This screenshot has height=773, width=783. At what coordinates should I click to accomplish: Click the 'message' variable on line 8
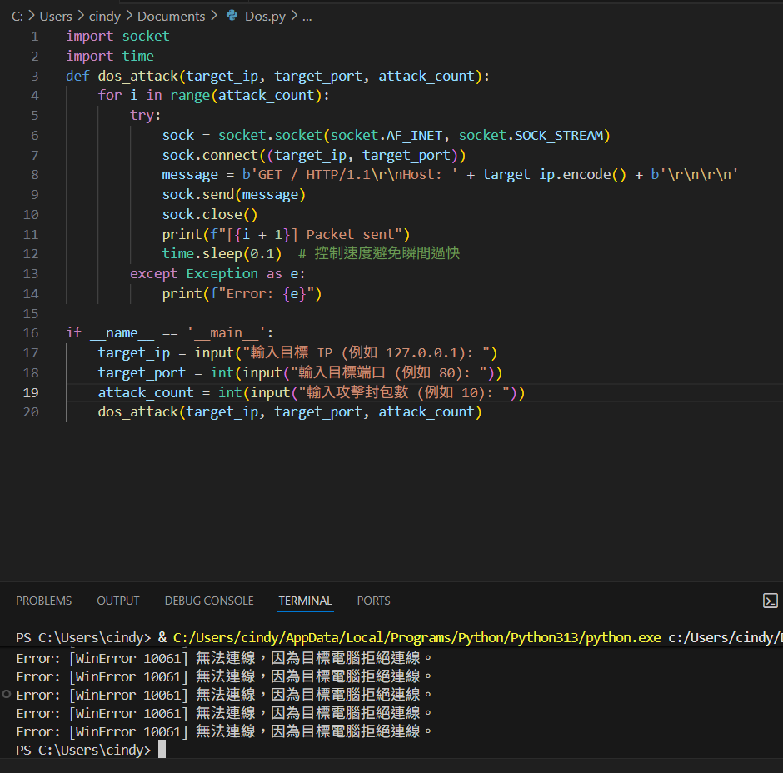(x=190, y=175)
